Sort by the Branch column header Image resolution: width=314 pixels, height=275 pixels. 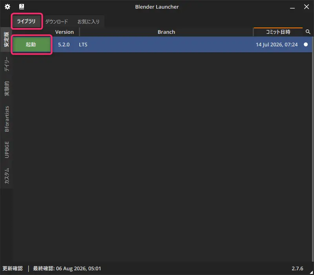(x=166, y=32)
